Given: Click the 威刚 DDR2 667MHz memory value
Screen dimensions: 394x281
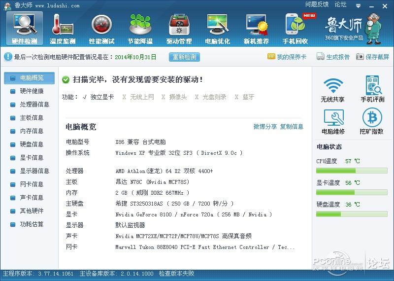Looking at the screenshot, I should click(152, 193).
